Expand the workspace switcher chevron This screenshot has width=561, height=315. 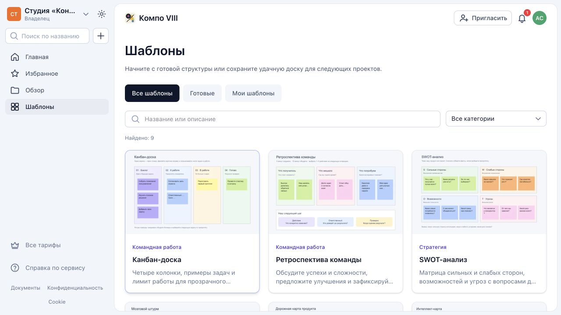click(86, 14)
